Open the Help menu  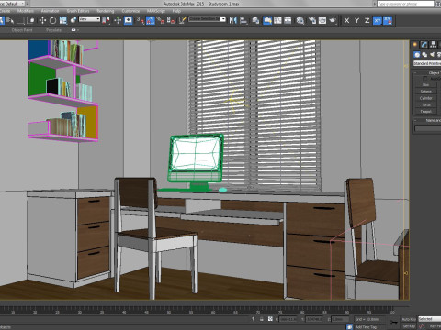(176, 11)
